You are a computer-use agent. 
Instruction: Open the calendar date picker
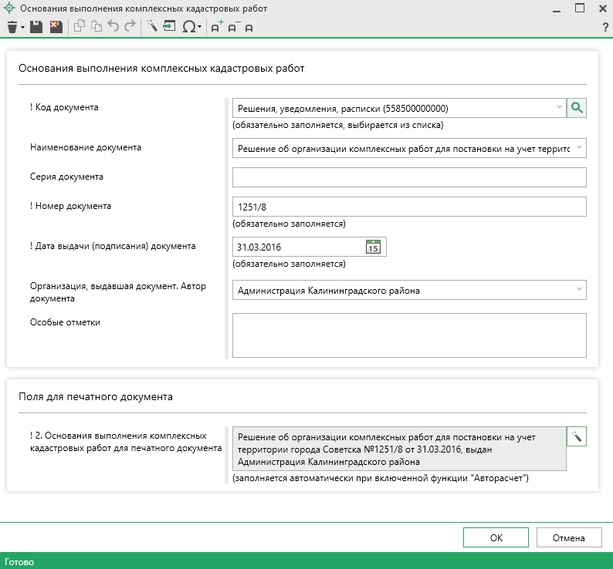(373, 247)
